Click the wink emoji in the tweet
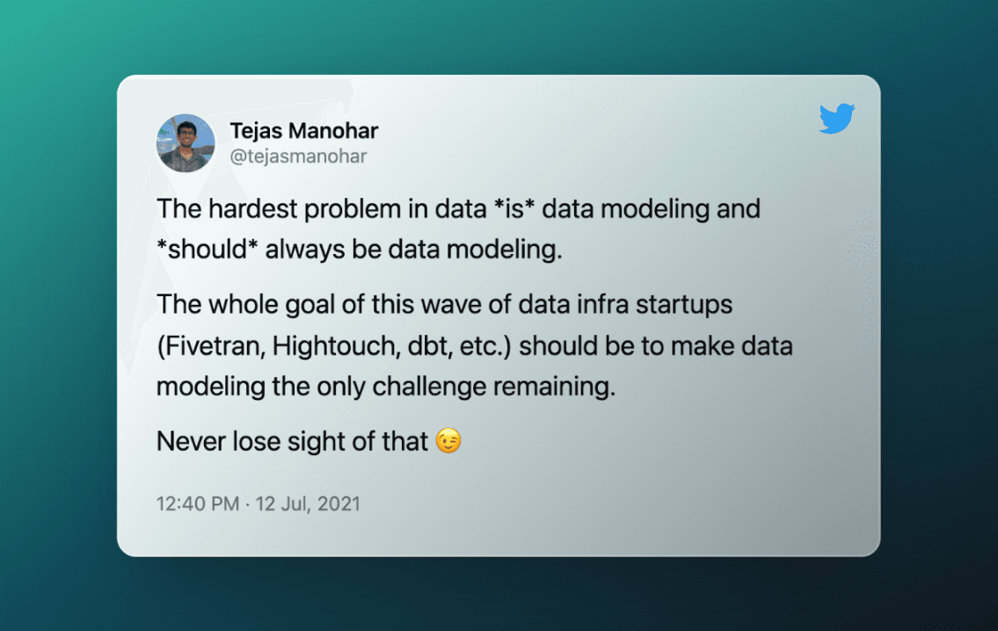Image resolution: width=998 pixels, height=631 pixels. tap(448, 442)
